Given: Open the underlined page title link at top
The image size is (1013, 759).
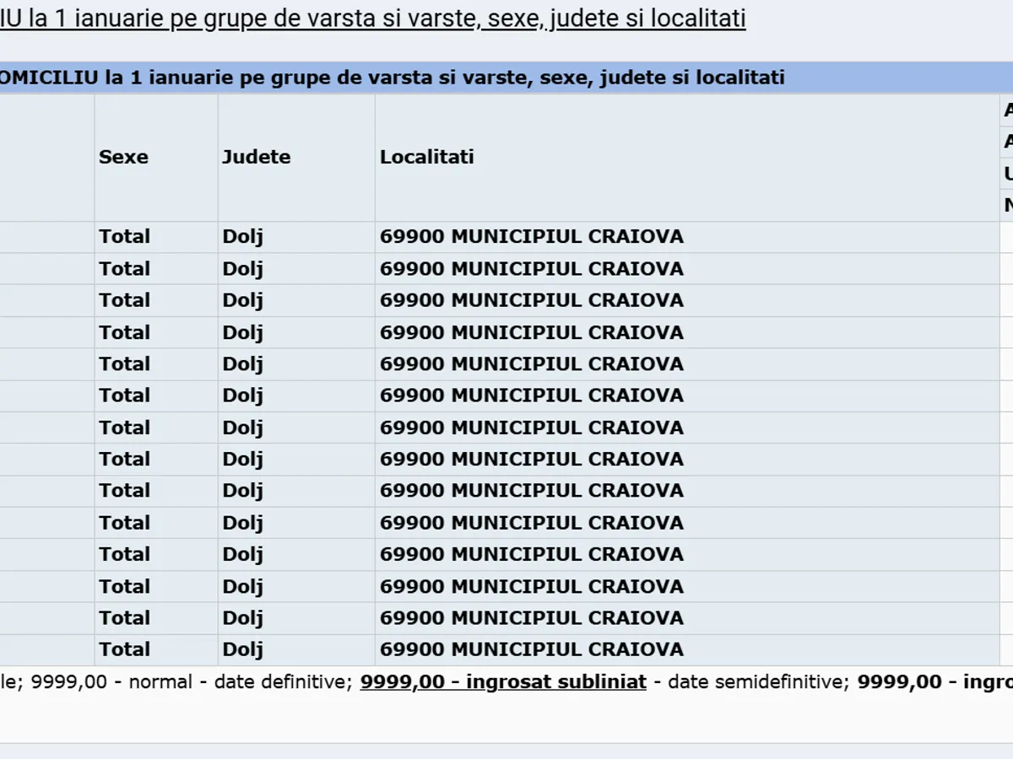Looking at the screenshot, I should point(371,19).
